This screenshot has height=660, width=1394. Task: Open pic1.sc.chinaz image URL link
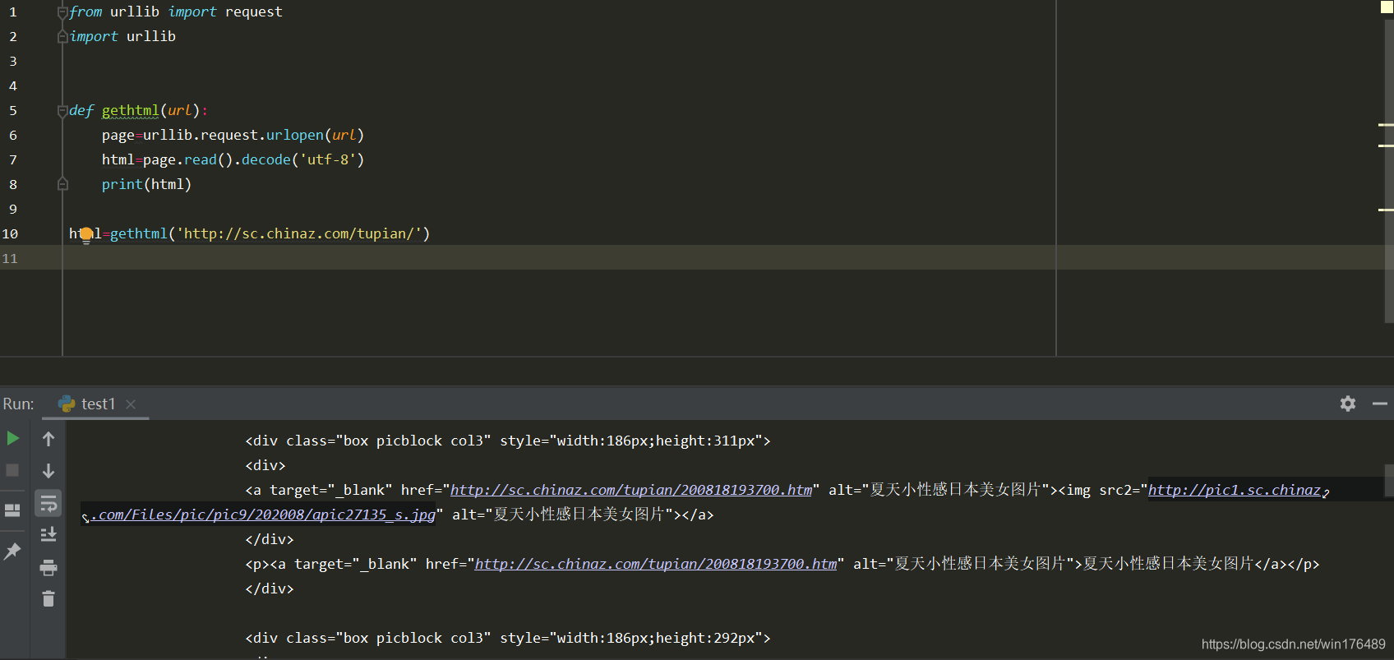[x=1235, y=490]
